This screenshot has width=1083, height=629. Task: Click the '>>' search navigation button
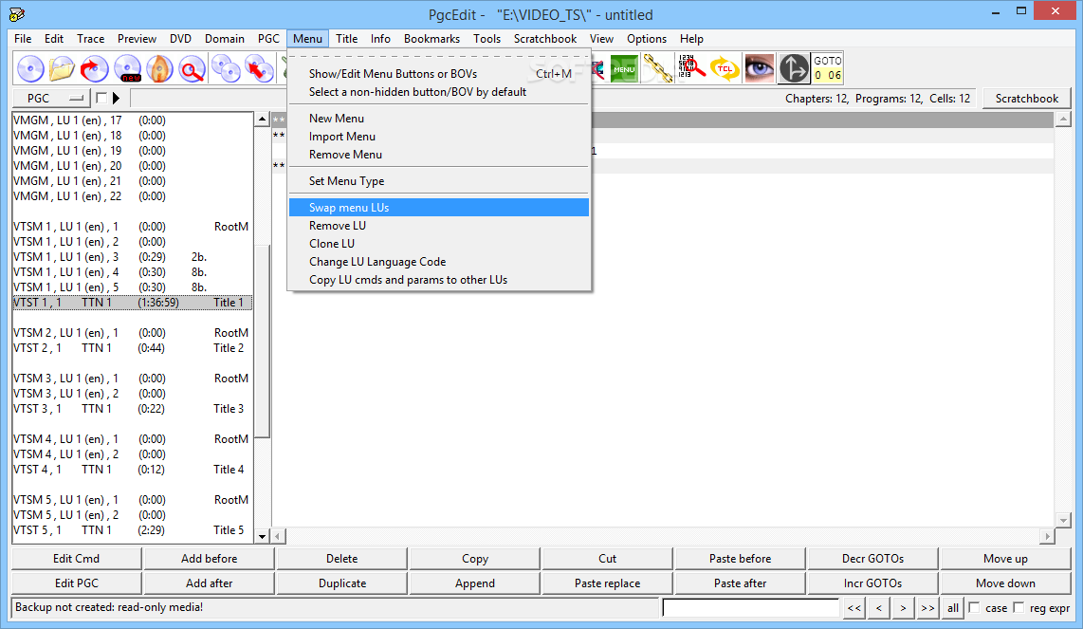tap(927, 608)
